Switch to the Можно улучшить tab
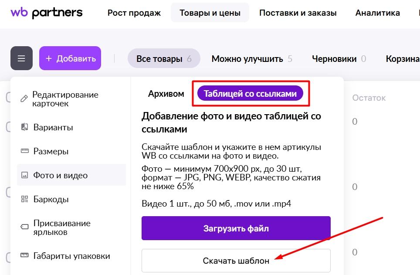Image resolution: width=420 pixels, height=275 pixels. point(252,59)
